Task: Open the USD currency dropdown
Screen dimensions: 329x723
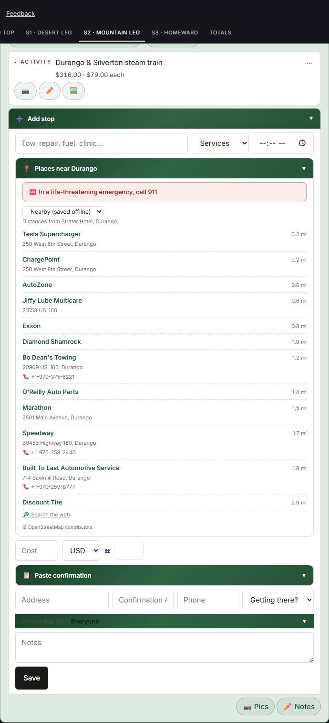Action: pyautogui.click(x=81, y=550)
